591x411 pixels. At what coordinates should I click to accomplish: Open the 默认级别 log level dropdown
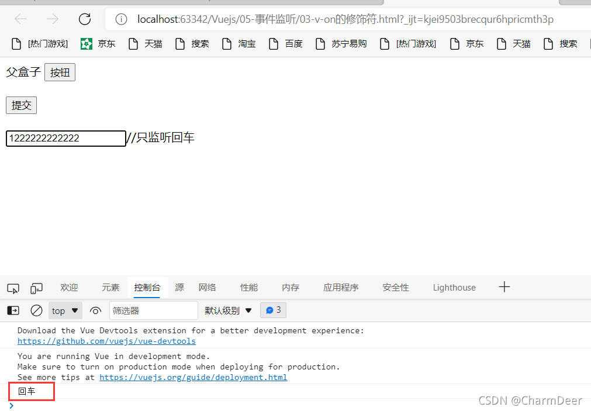point(228,310)
